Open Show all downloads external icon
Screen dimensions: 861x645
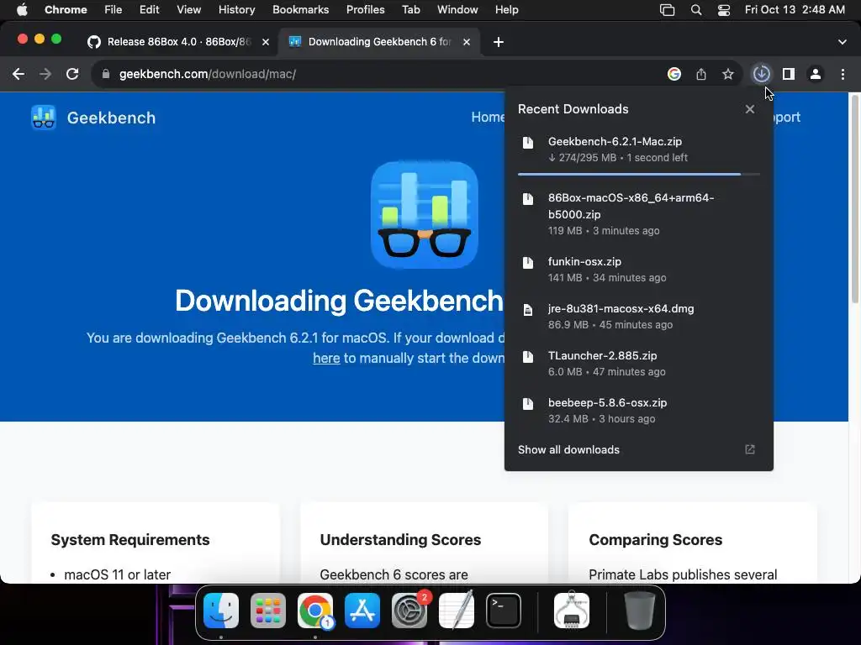[x=749, y=450]
